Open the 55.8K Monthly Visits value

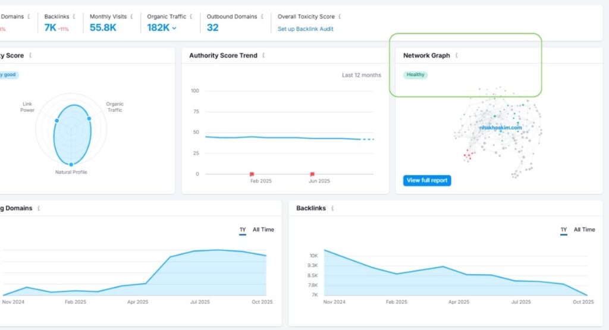tap(104, 27)
